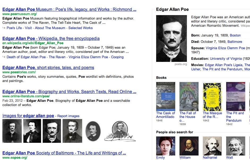This screenshot has height=160, width=250.
Task: Open the Poe's Life sitelink
Action: pyautogui.click(x=14, y=28)
